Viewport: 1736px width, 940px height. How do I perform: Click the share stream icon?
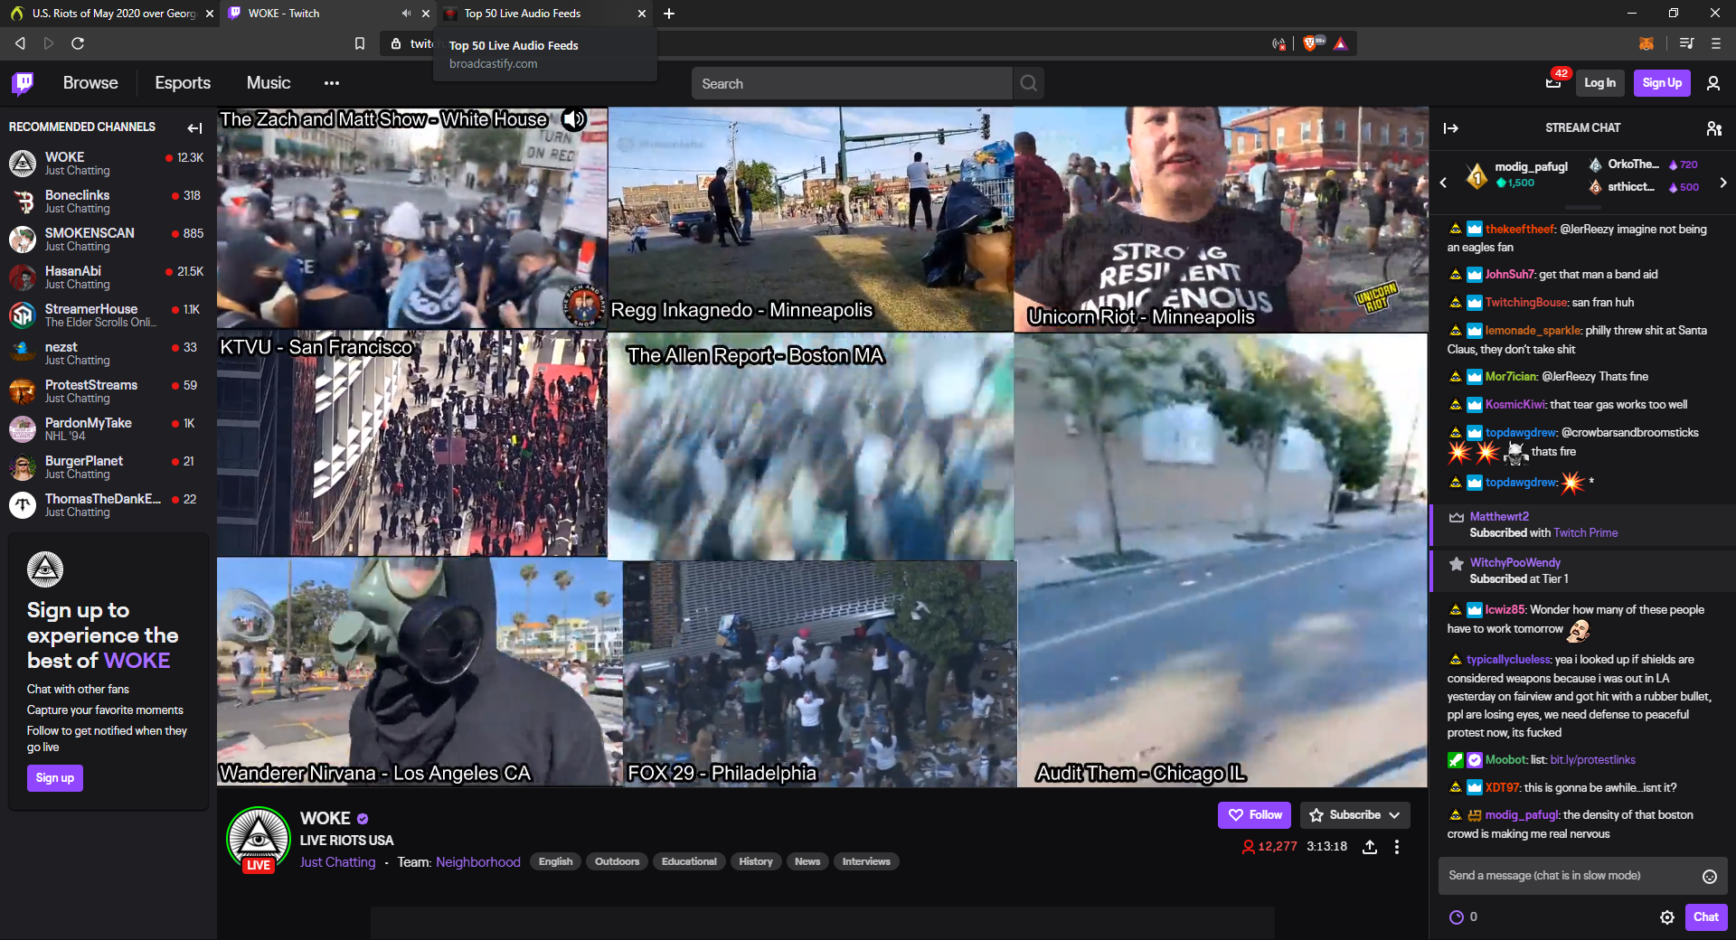[1370, 847]
